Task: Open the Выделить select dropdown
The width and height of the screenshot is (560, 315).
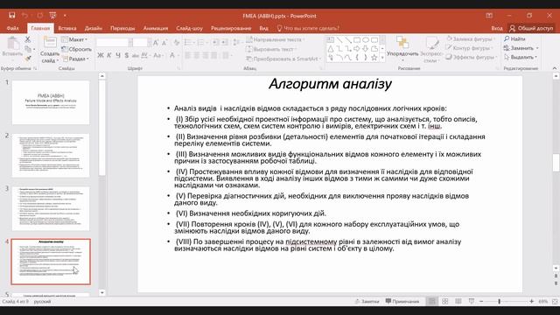Action: point(521,57)
